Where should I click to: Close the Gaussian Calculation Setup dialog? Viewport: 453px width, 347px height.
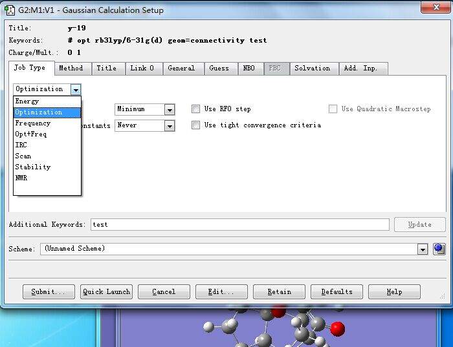pyautogui.click(x=436, y=7)
